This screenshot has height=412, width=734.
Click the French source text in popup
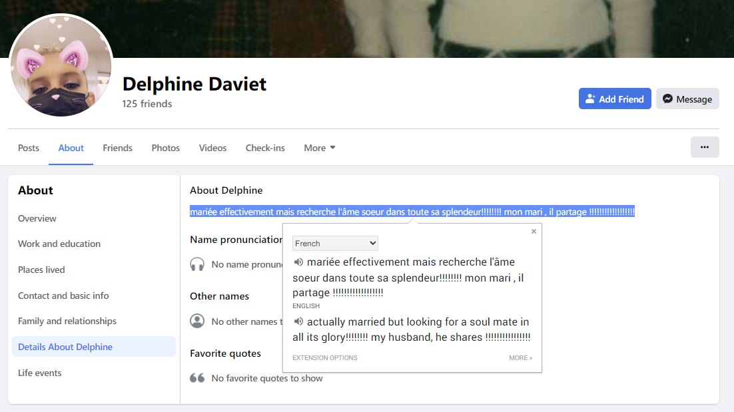pos(408,278)
